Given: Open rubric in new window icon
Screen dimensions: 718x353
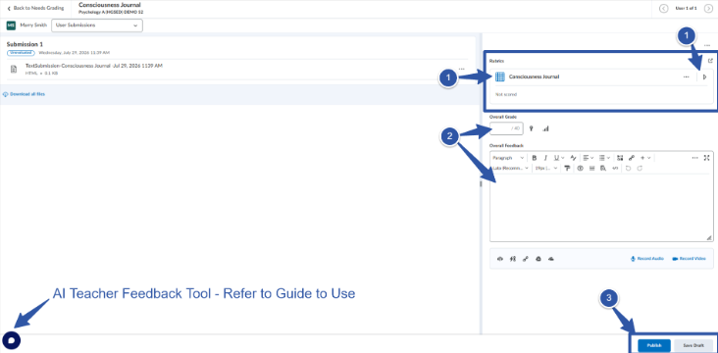Looking at the screenshot, I should tap(710, 61).
